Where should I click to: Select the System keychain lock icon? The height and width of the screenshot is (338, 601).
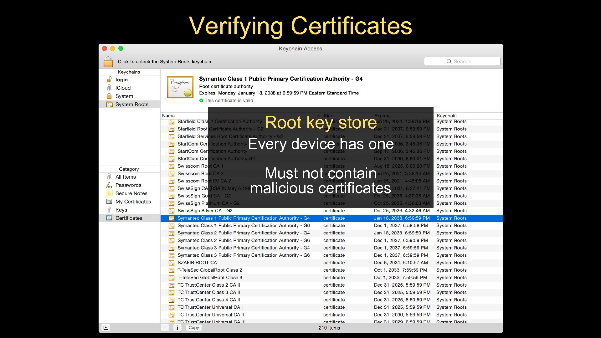pyautogui.click(x=109, y=96)
